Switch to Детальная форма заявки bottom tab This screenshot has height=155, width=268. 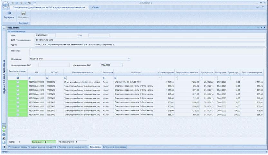point(114,147)
